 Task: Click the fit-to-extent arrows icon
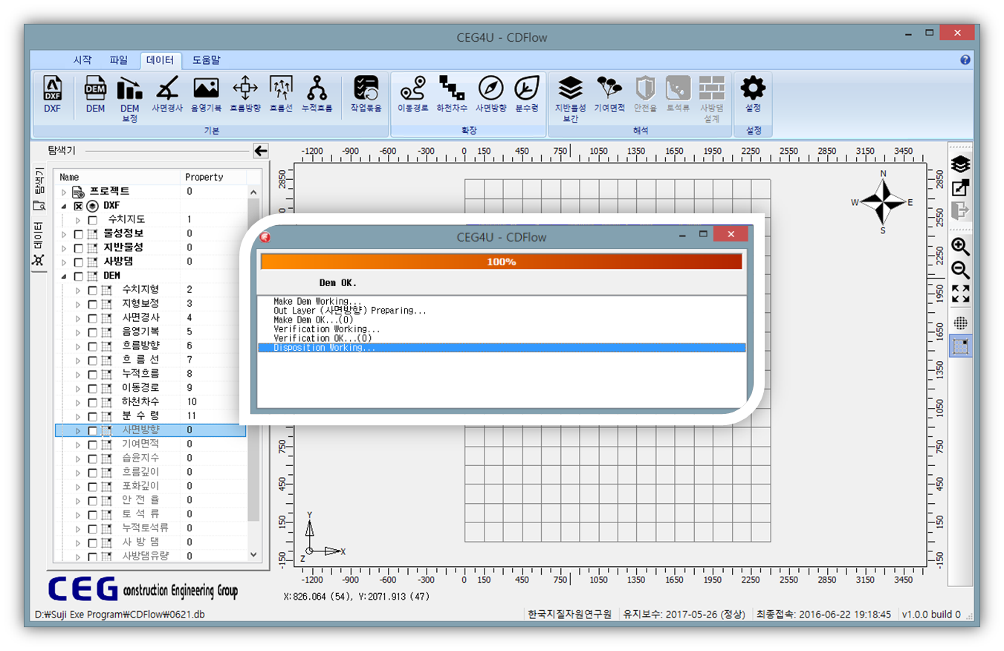point(961,294)
